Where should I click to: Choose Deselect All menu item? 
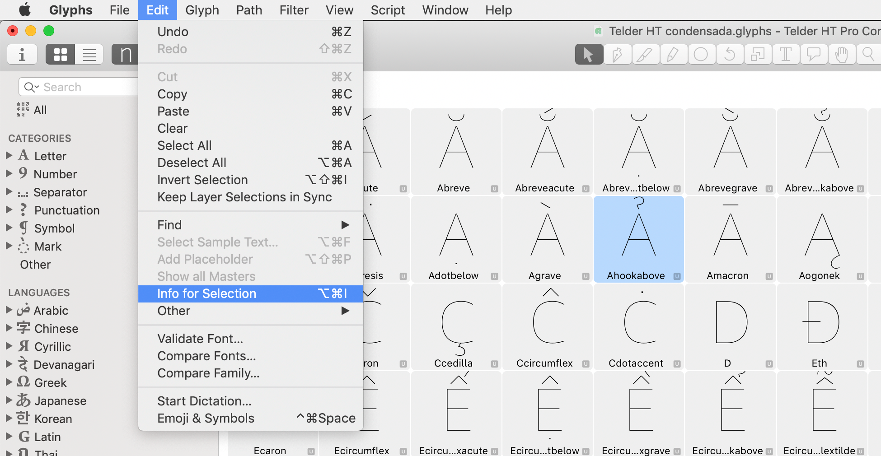251,163
